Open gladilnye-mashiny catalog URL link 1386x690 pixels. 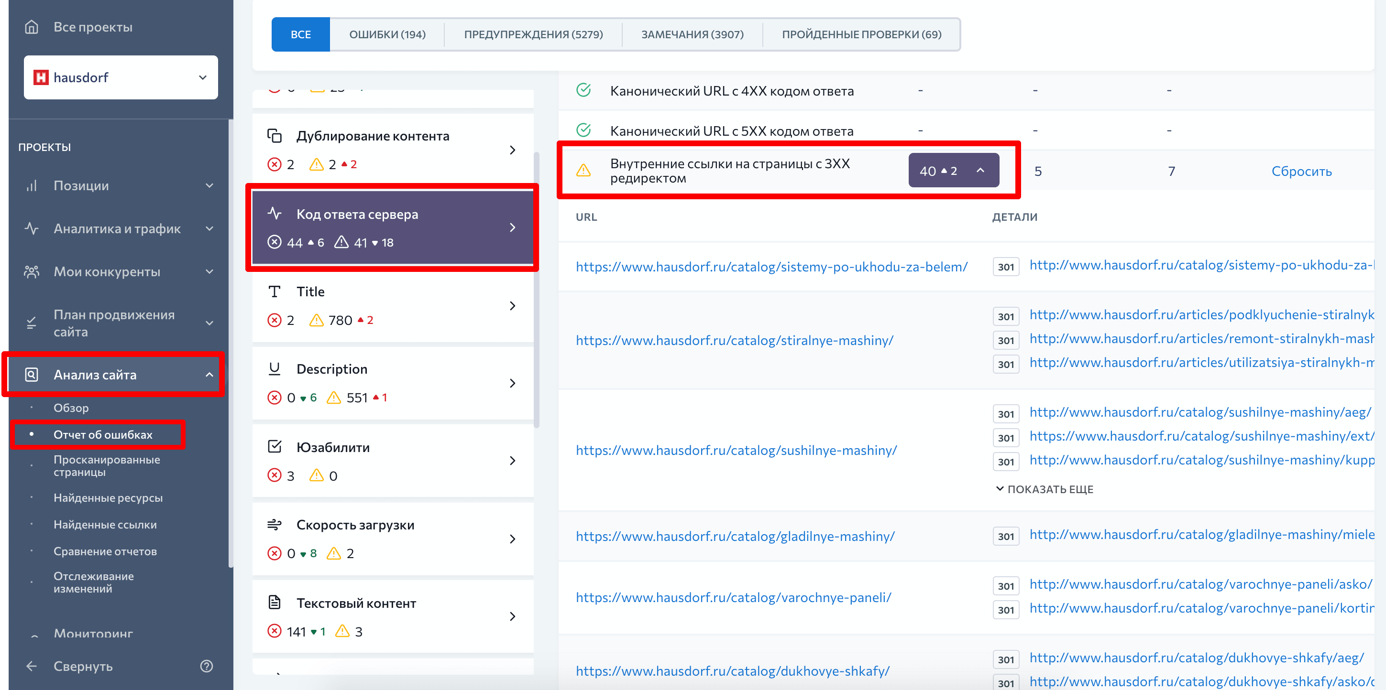[736, 536]
